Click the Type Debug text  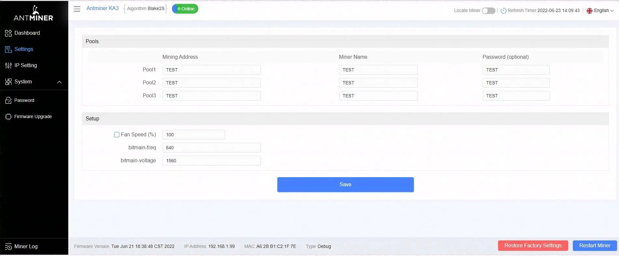click(318, 247)
